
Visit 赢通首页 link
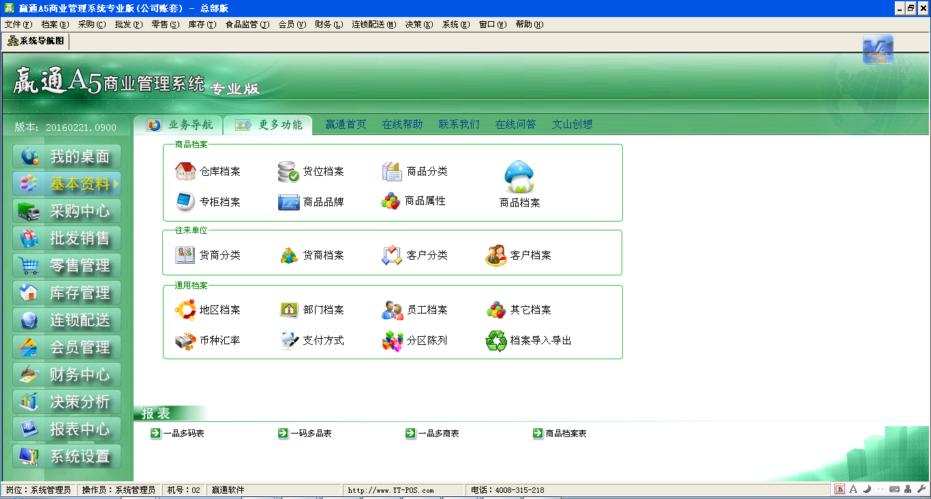(x=346, y=125)
